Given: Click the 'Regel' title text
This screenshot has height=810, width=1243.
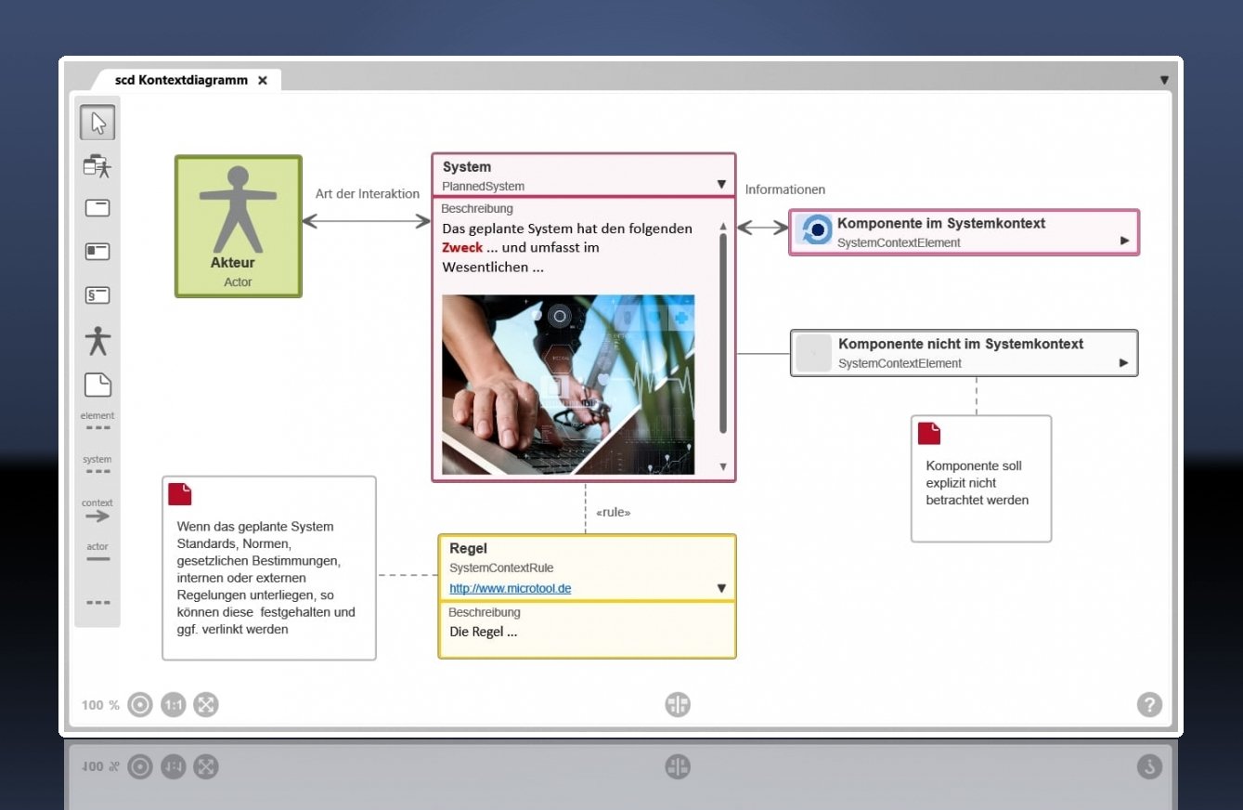Looking at the screenshot, I should point(469,548).
